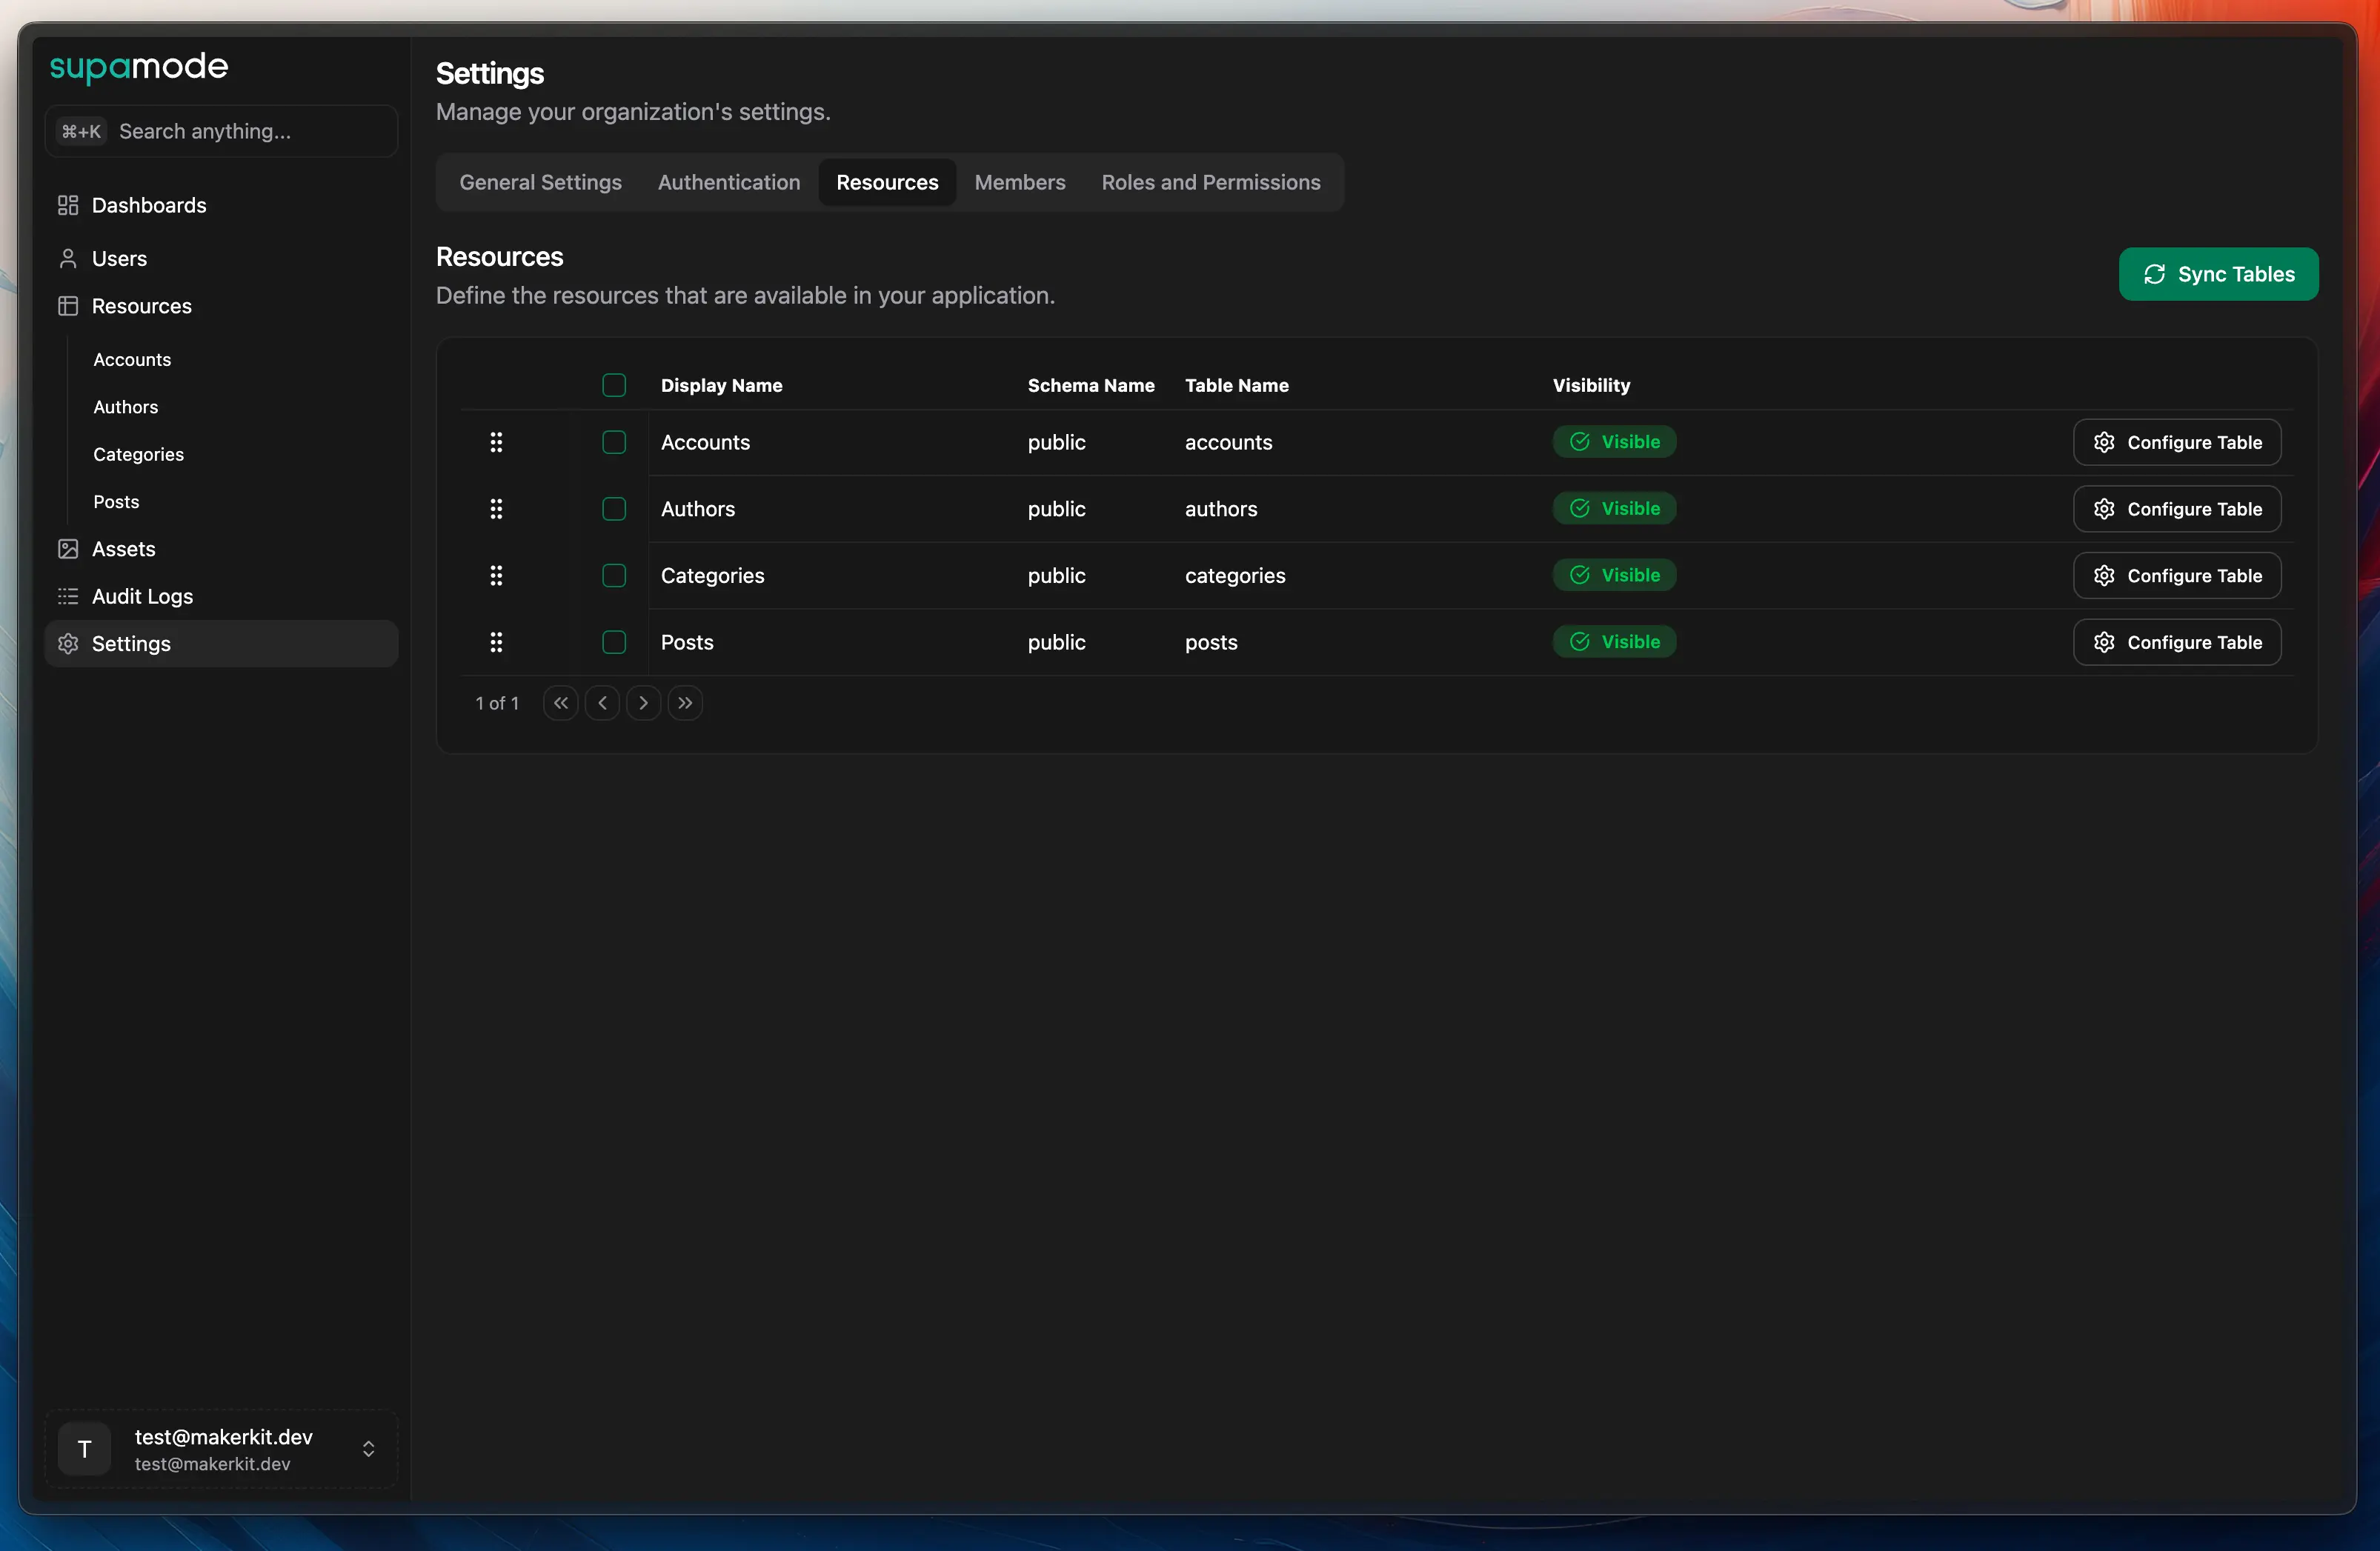
Task: Click the Dashboards grid icon in sidebar
Action: coord(68,205)
